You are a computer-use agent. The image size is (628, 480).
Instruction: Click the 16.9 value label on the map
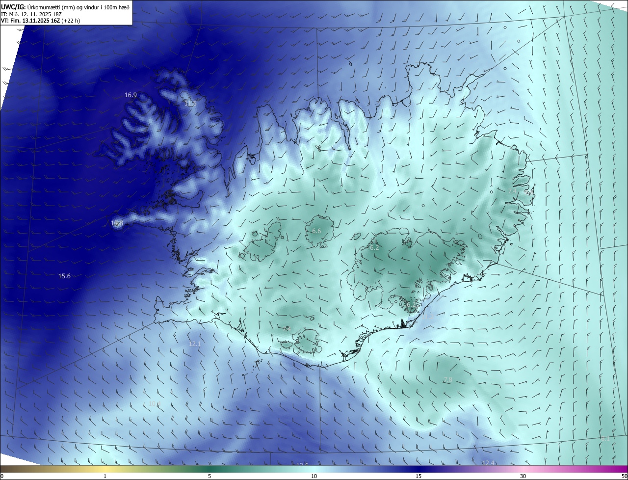click(131, 95)
